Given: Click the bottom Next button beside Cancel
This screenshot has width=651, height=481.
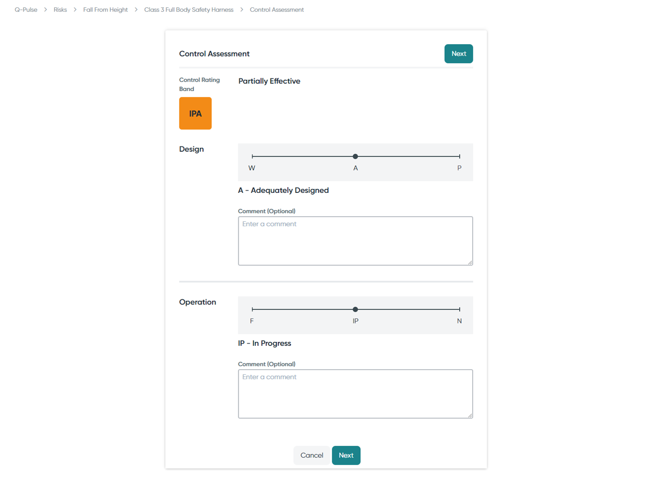Looking at the screenshot, I should coord(346,455).
